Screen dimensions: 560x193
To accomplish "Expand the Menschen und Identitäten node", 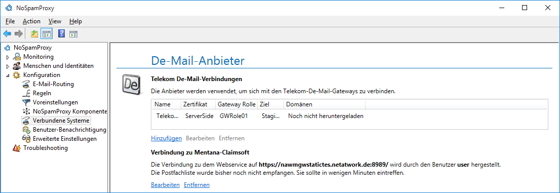I will coord(8,66).
